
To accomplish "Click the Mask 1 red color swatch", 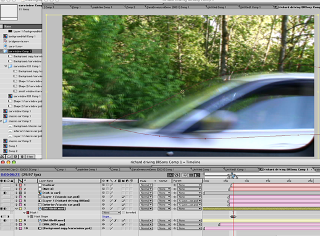I will pos(28,213).
